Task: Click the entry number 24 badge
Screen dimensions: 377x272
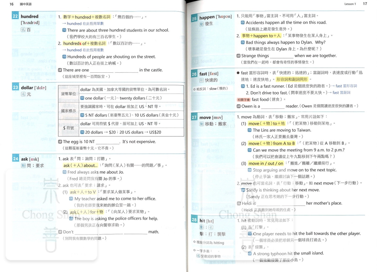Action: pyautogui.click(x=15, y=158)
